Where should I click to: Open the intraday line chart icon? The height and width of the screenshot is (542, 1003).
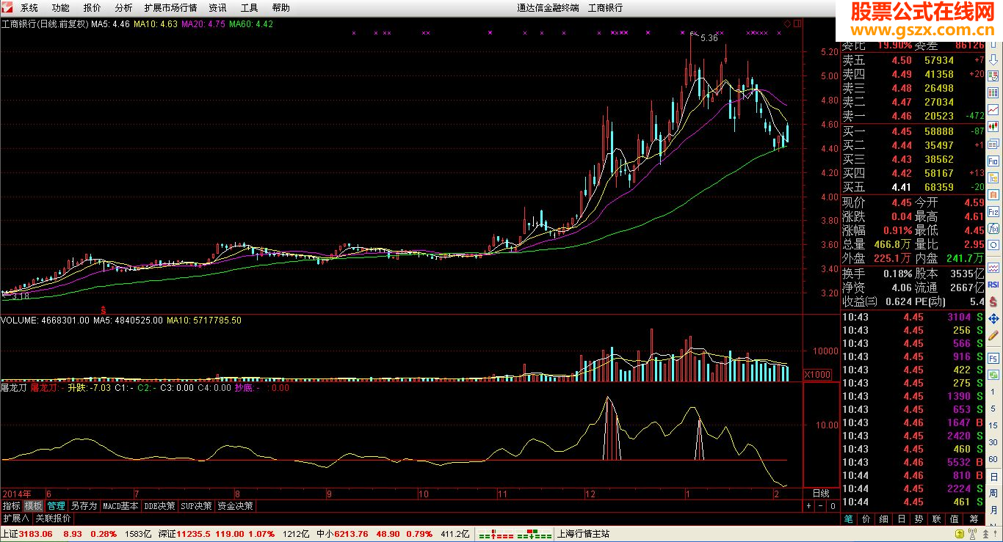[993, 109]
